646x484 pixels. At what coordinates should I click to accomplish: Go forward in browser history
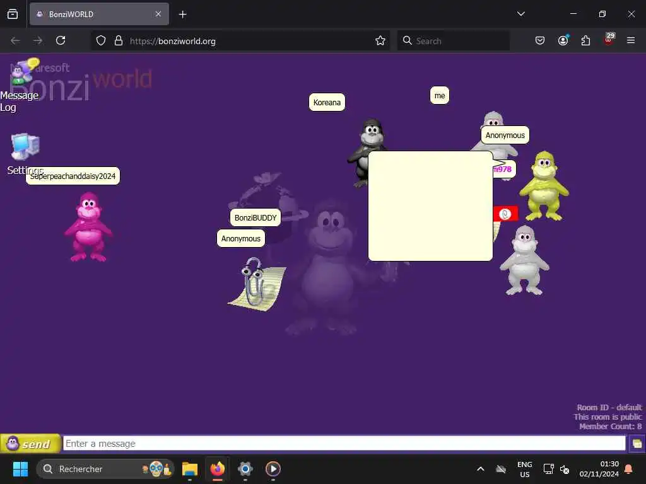point(38,40)
